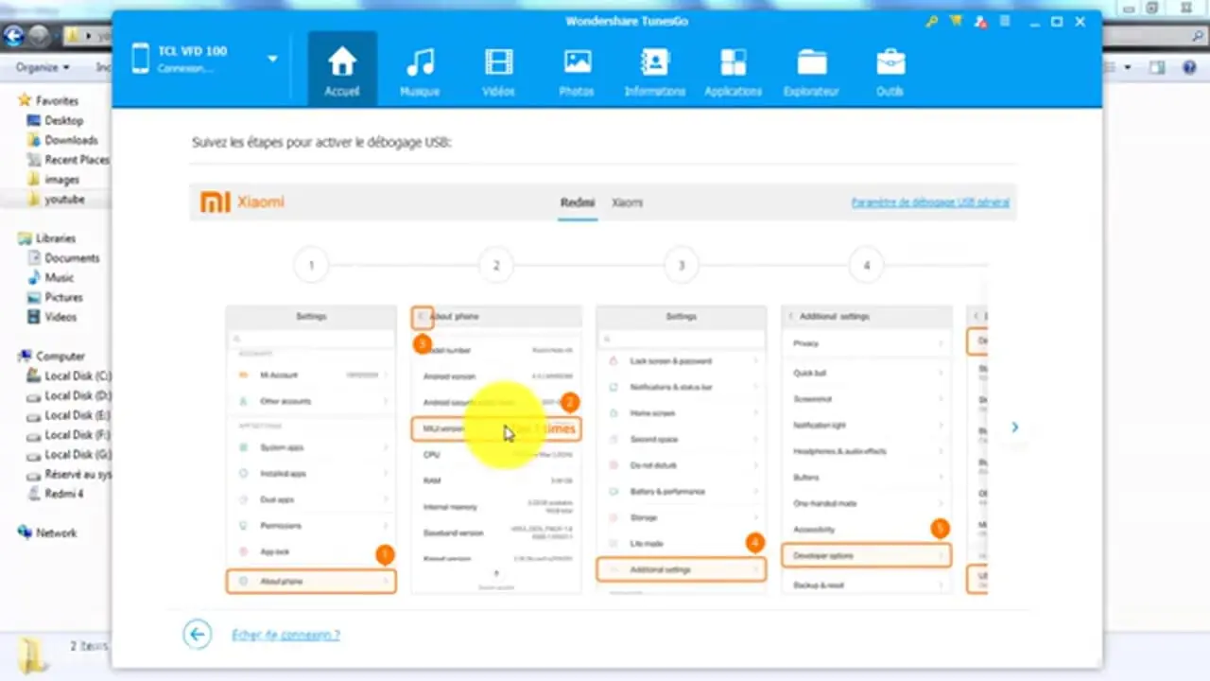The width and height of the screenshot is (1210, 681).
Task: Expand the TCL VFD 100 device dropdown
Action: click(272, 59)
